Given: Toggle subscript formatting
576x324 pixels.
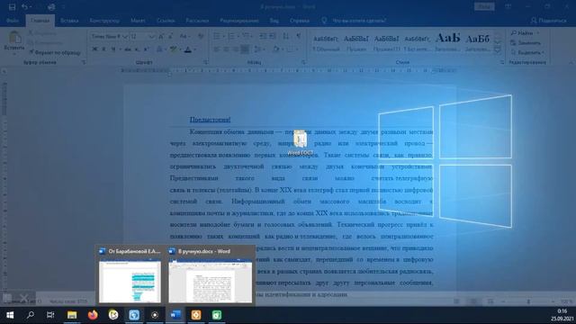Looking at the screenshot, I should pyautogui.click(x=137, y=49).
